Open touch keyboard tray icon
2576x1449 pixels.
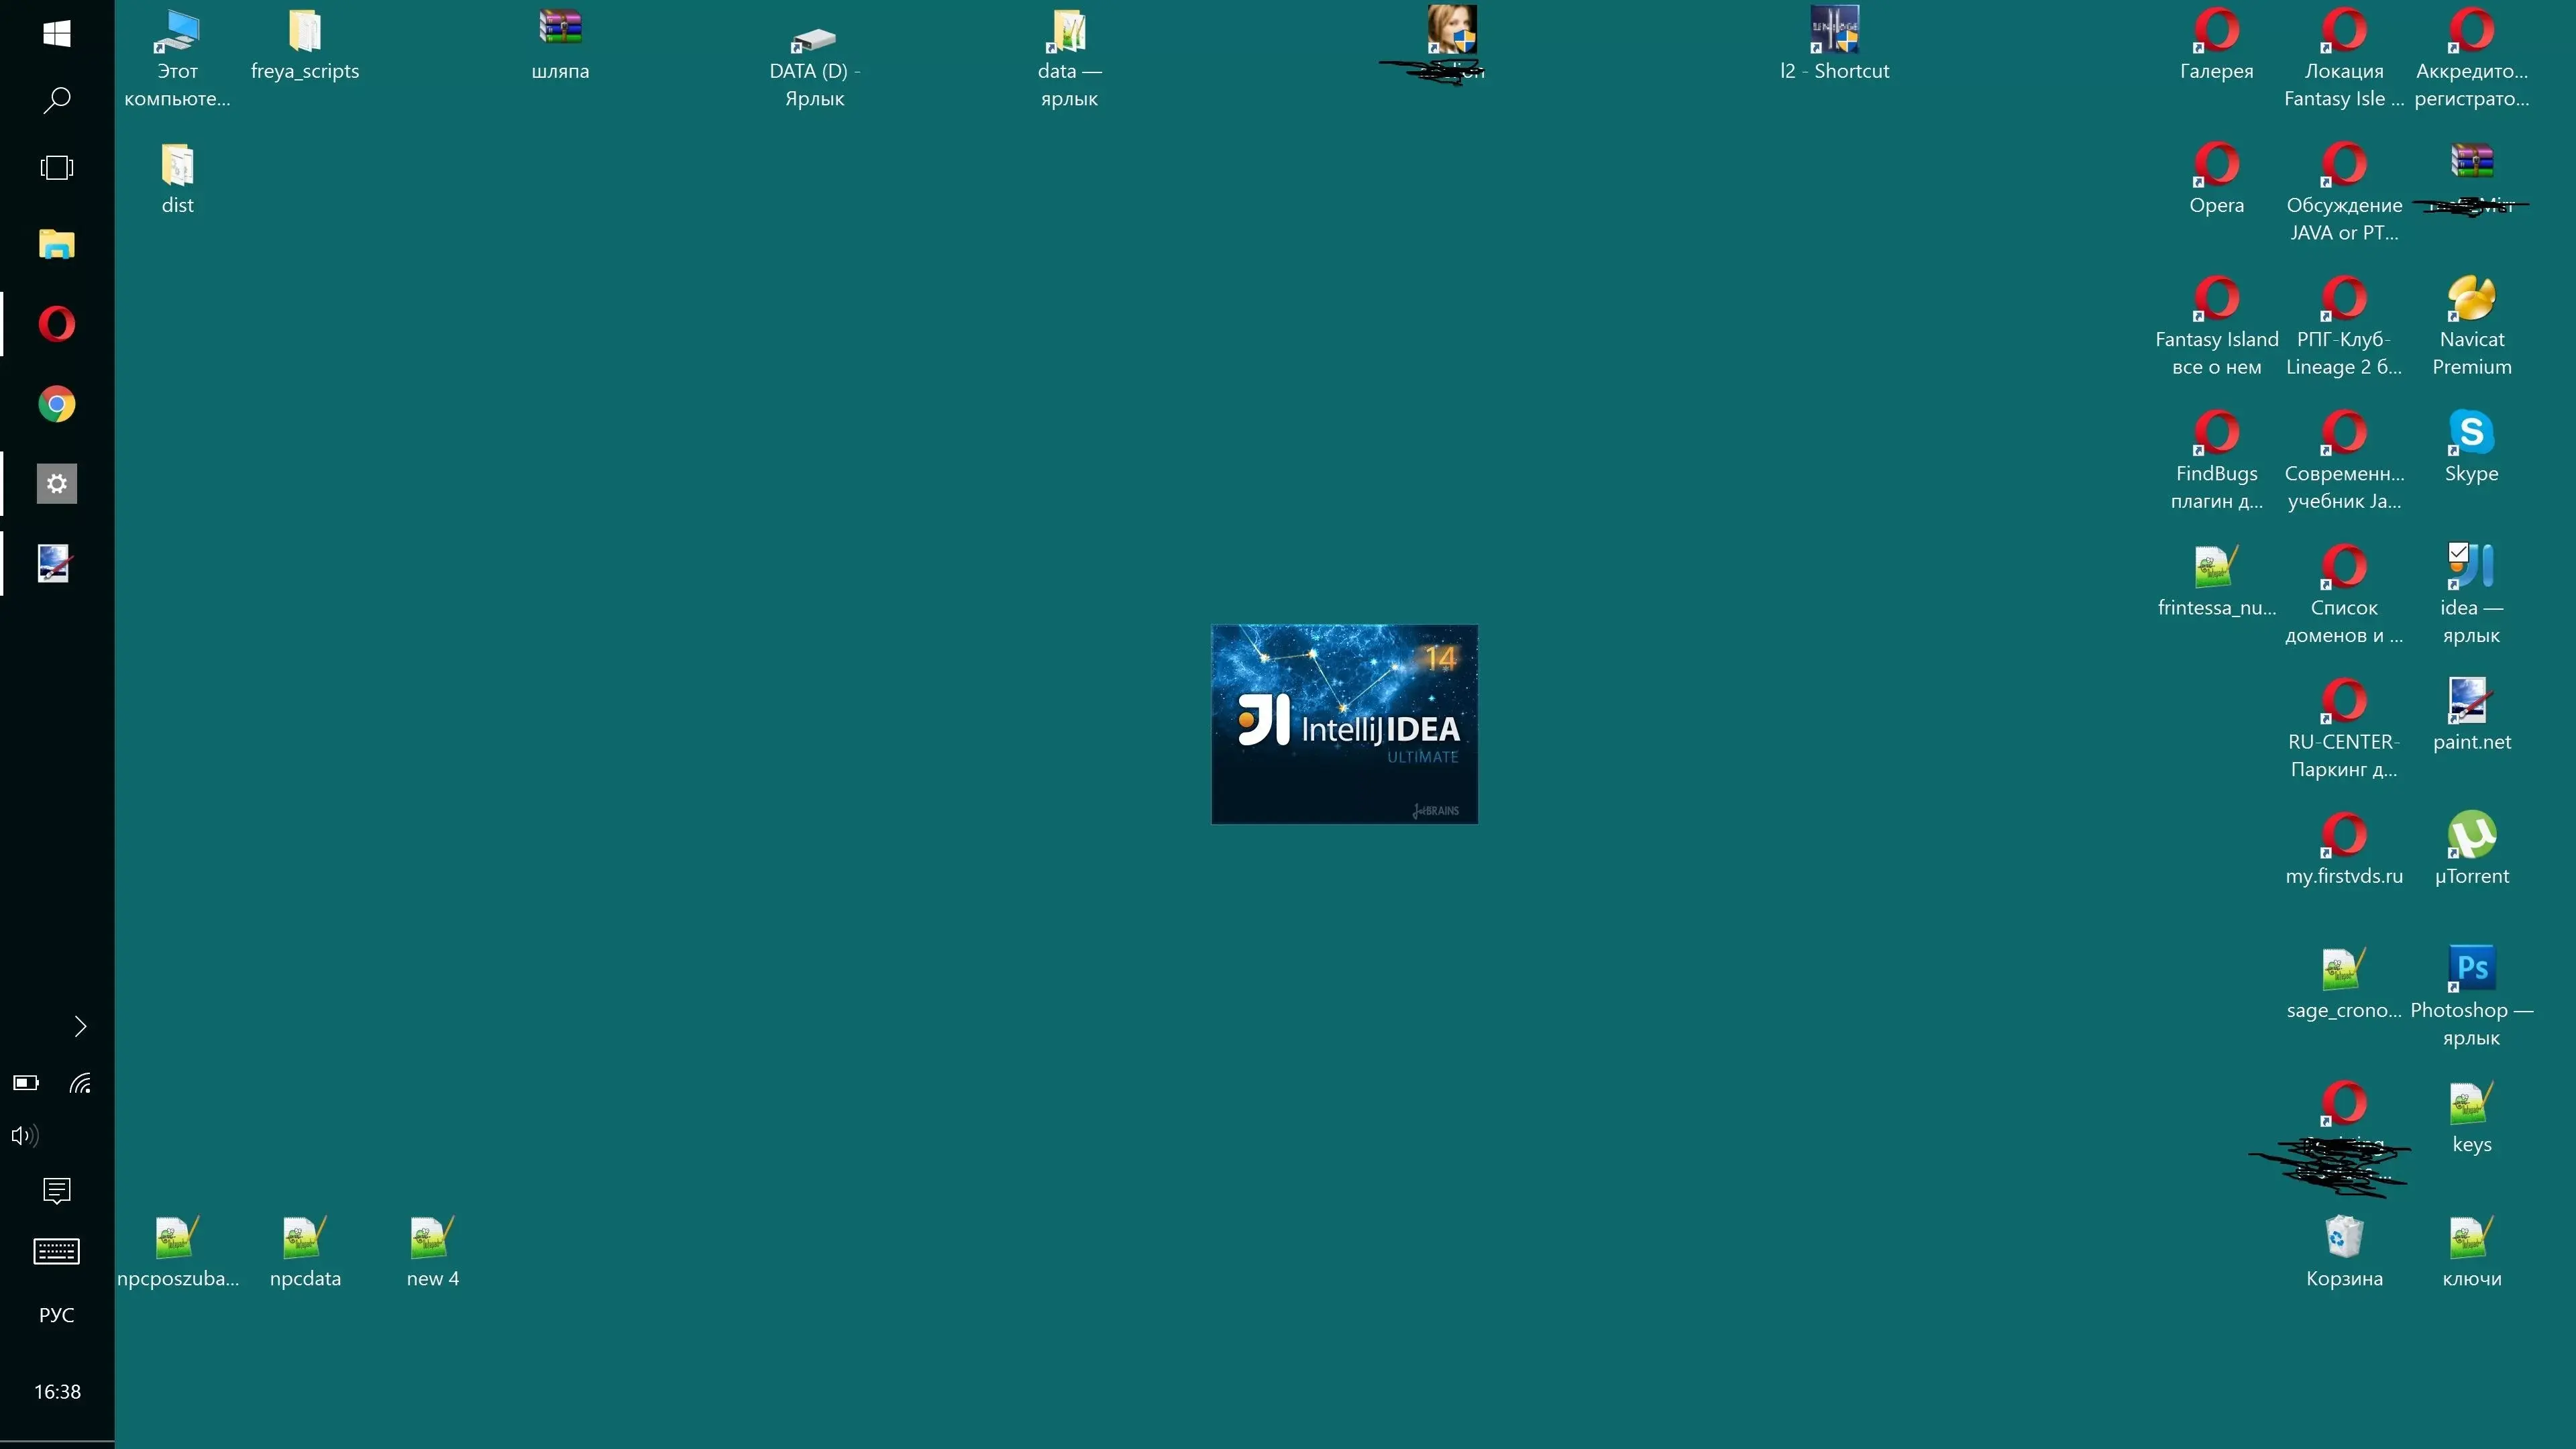point(57,1251)
